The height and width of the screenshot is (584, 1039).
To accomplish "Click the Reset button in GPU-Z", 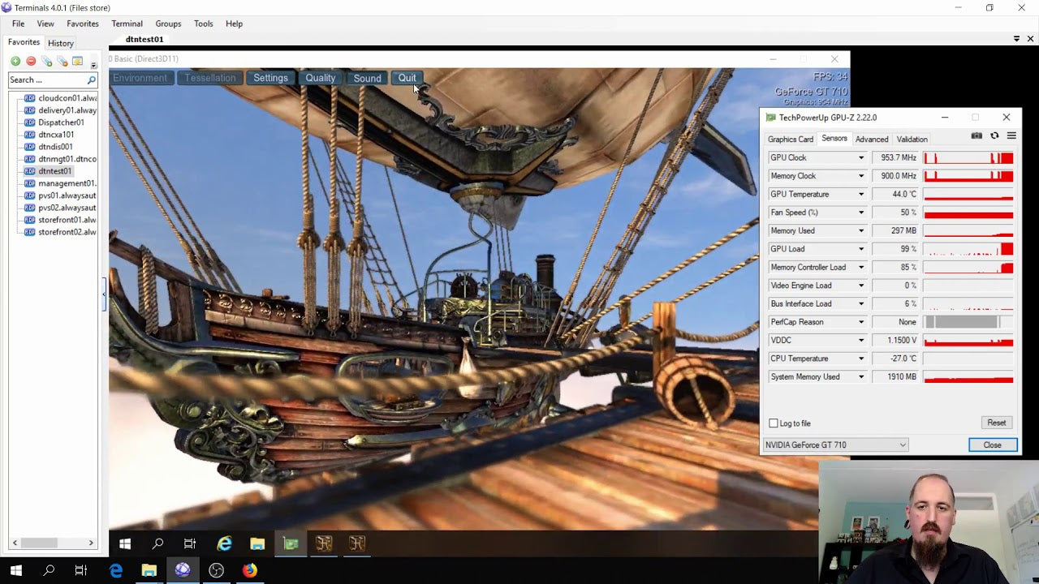I will (x=996, y=423).
